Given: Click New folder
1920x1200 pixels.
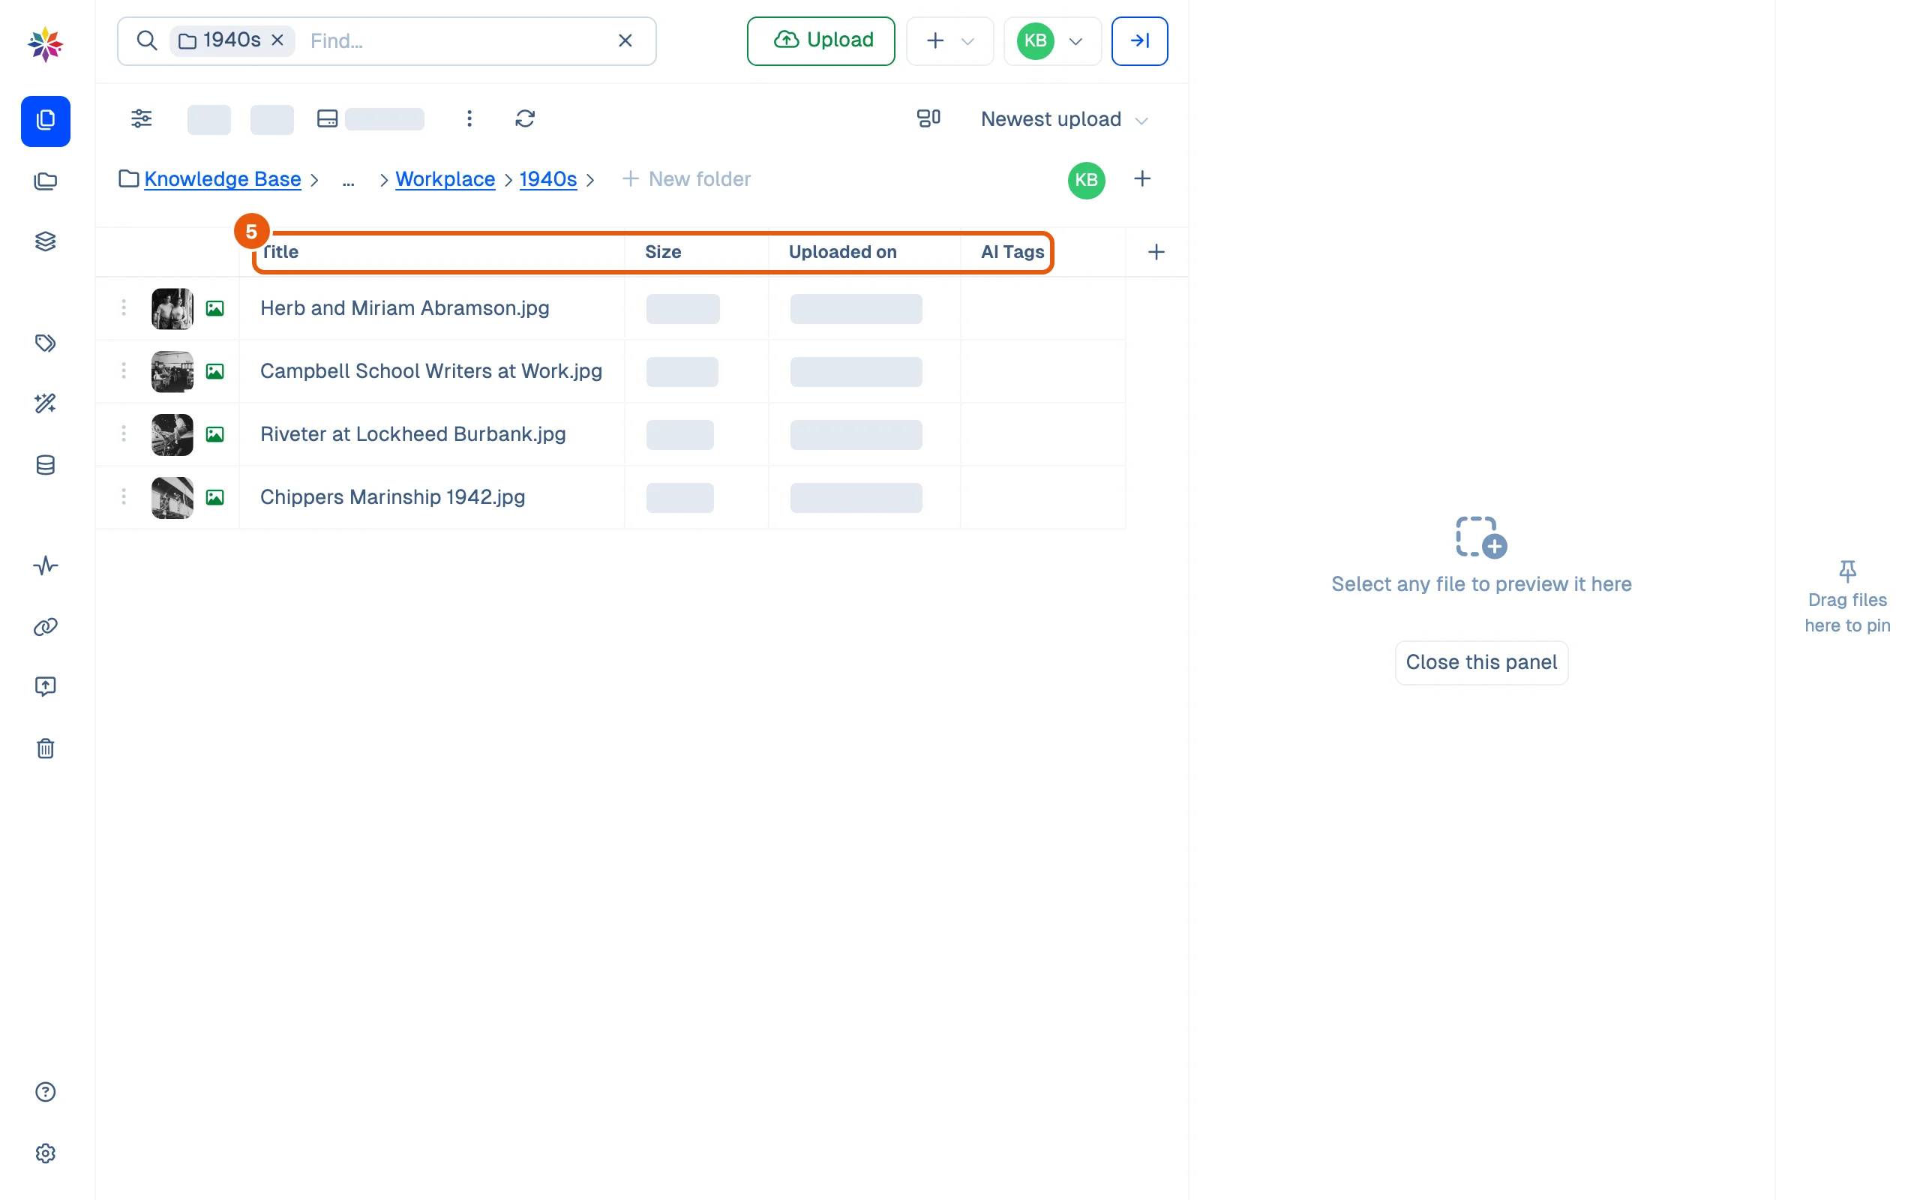Looking at the screenshot, I should point(686,179).
